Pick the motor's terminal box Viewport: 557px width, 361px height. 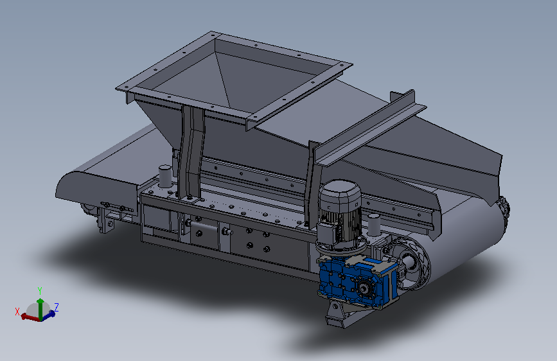click(x=326, y=232)
